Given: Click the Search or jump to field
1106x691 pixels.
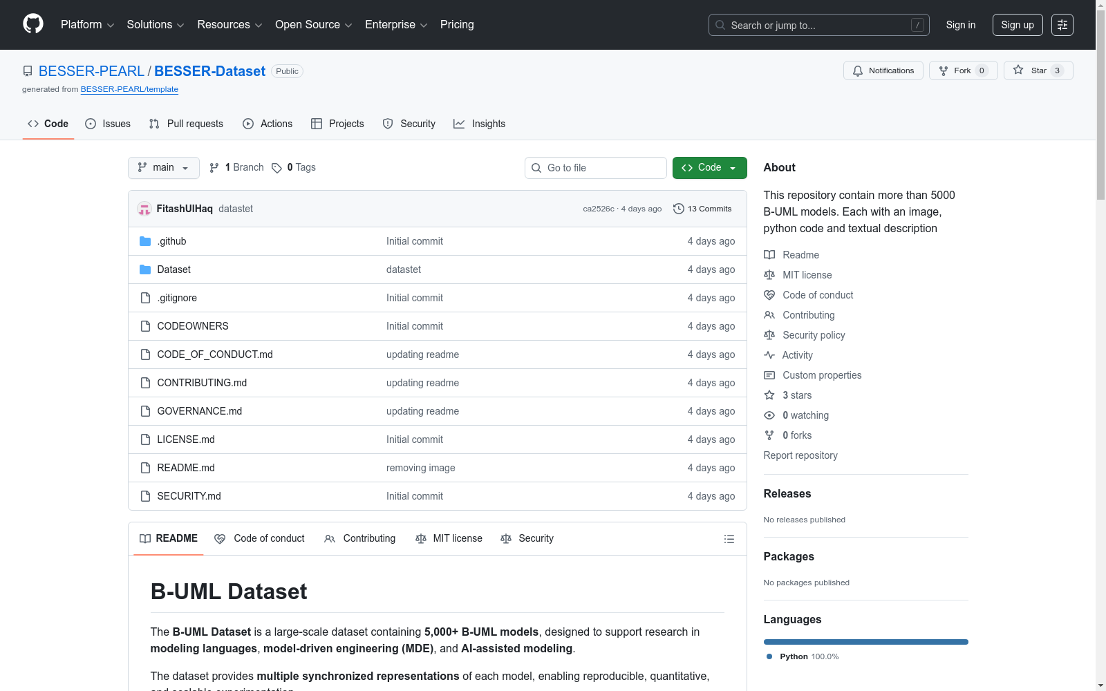Looking at the screenshot, I should pos(818,25).
